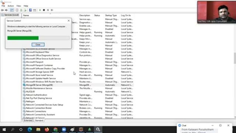Select Microsoft Store Install Service row
The width and height of the screenshot is (236, 133).
[78, 75]
